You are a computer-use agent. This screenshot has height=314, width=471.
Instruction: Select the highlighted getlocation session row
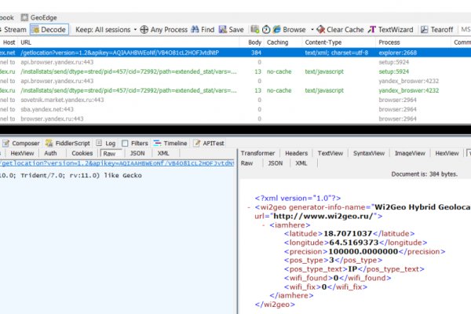point(118,53)
